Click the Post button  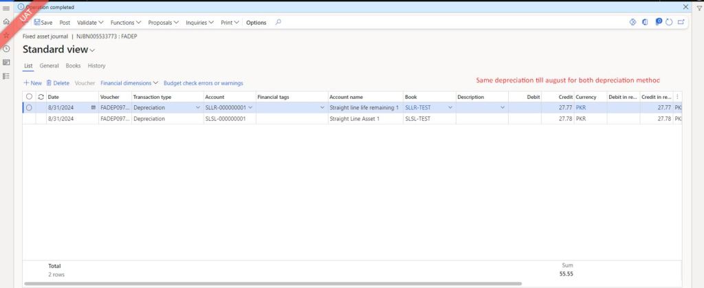pos(65,22)
